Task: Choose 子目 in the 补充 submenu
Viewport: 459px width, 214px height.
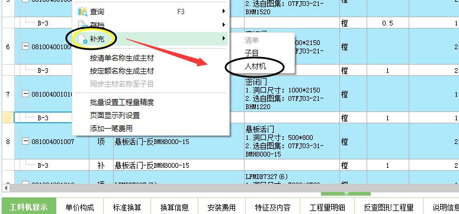Action: point(252,53)
